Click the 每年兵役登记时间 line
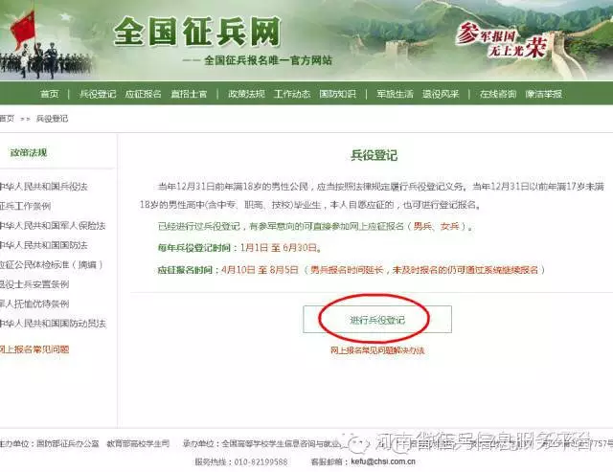Screen dimensions: 613x472 tap(239, 248)
